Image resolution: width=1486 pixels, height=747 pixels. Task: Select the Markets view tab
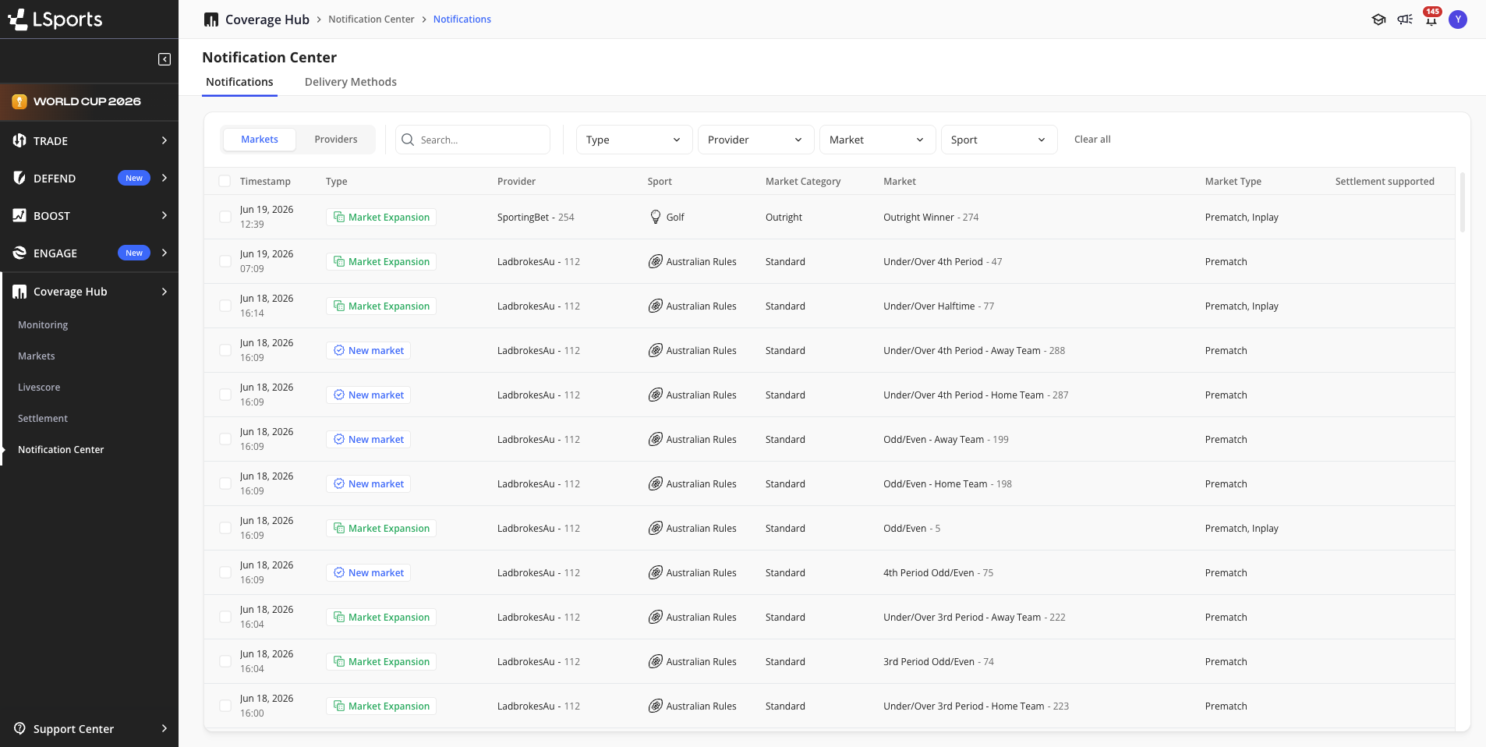click(x=260, y=140)
